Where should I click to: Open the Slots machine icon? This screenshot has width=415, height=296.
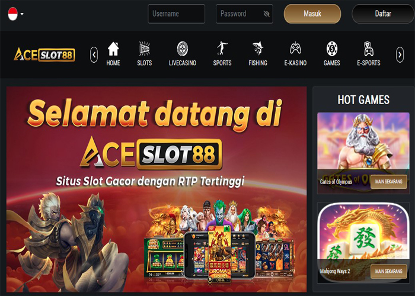click(x=144, y=49)
